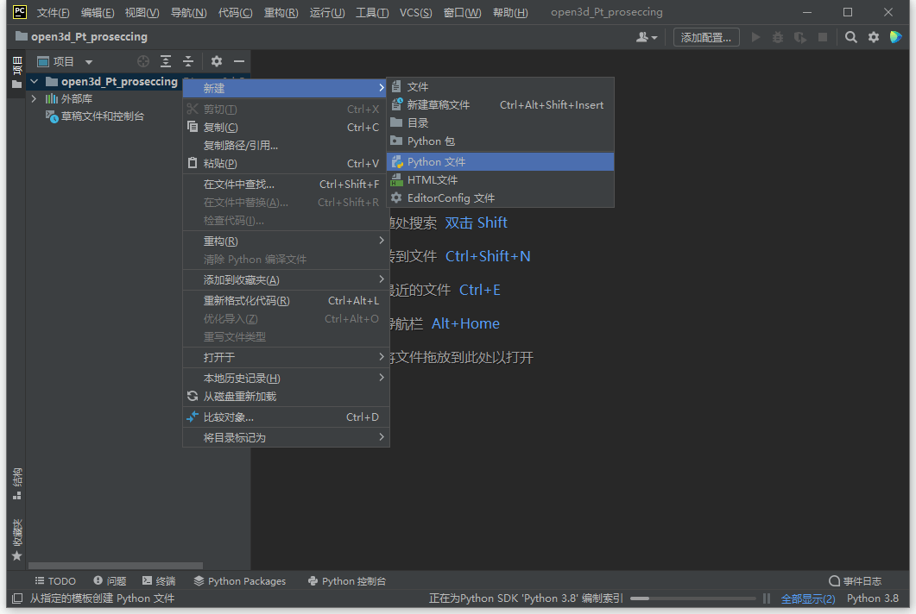Click the locate/select opened file target icon
This screenshot has width=916, height=614.
[x=143, y=61]
